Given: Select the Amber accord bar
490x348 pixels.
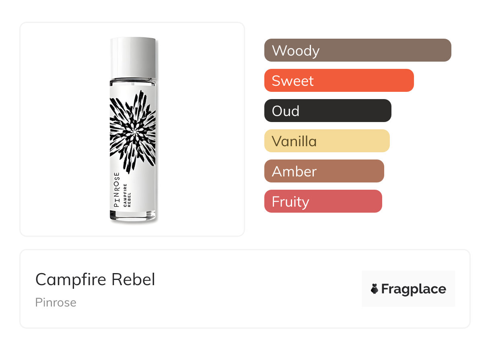Looking at the screenshot, I should (x=324, y=171).
